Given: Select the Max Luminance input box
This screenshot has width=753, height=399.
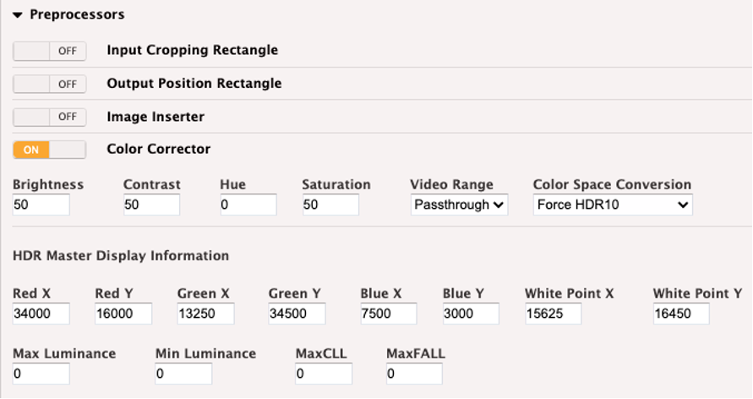Looking at the screenshot, I should [41, 374].
